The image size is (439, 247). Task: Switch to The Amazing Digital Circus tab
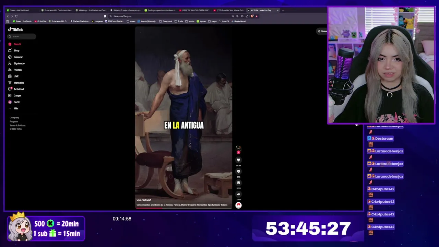pyautogui.click(x=194, y=10)
